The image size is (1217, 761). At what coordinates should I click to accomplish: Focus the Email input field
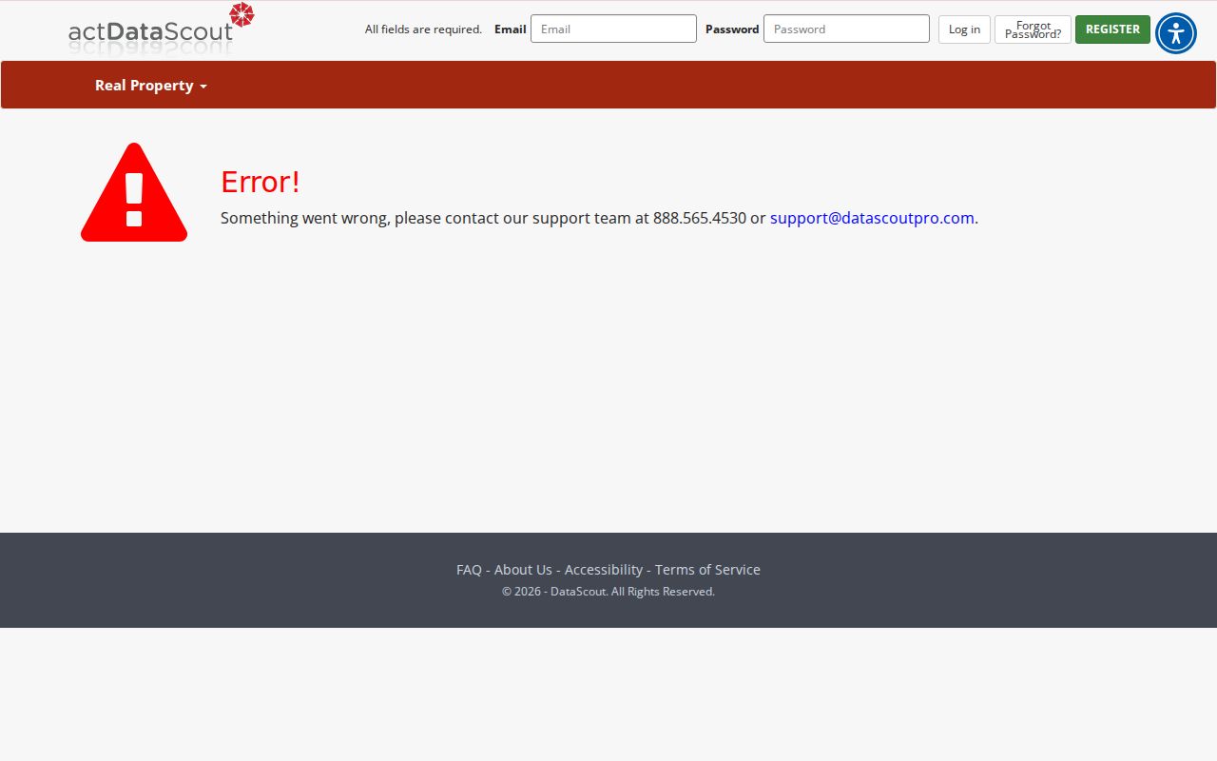click(613, 29)
